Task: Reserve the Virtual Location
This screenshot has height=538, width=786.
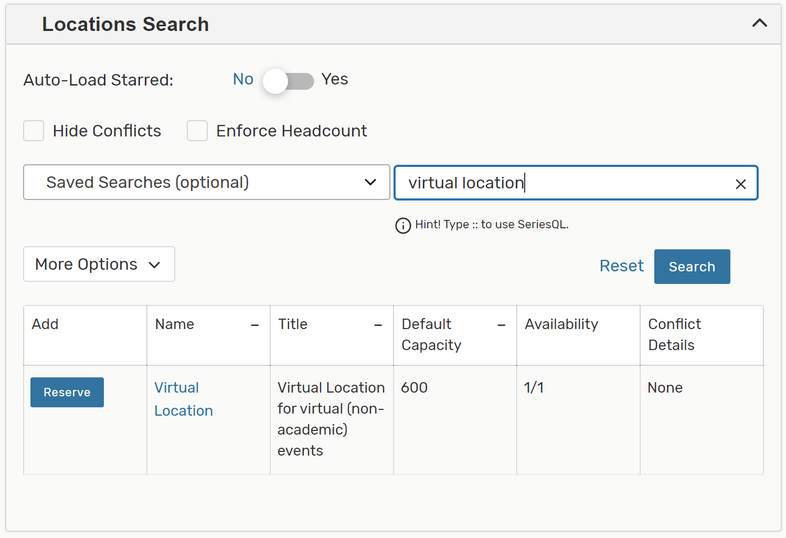Action: tap(67, 392)
